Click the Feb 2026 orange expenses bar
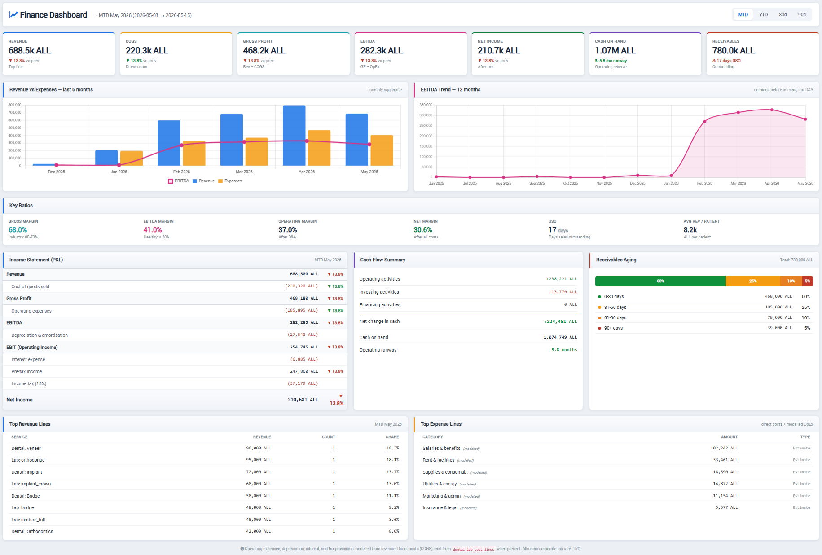 click(194, 153)
